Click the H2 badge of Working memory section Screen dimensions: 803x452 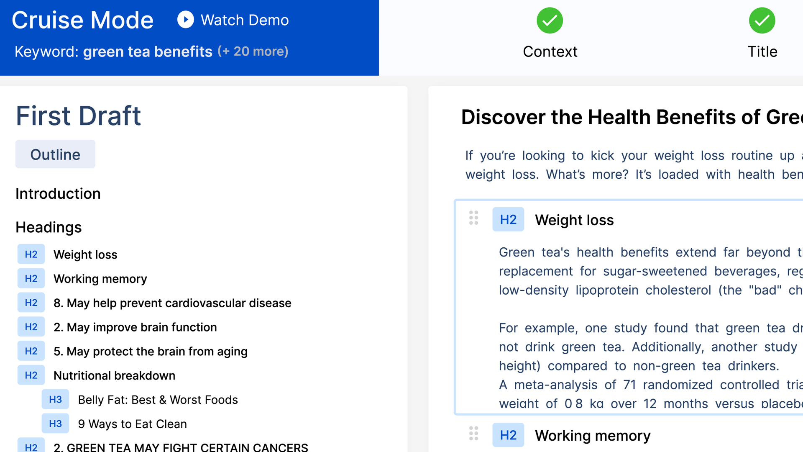click(x=508, y=435)
